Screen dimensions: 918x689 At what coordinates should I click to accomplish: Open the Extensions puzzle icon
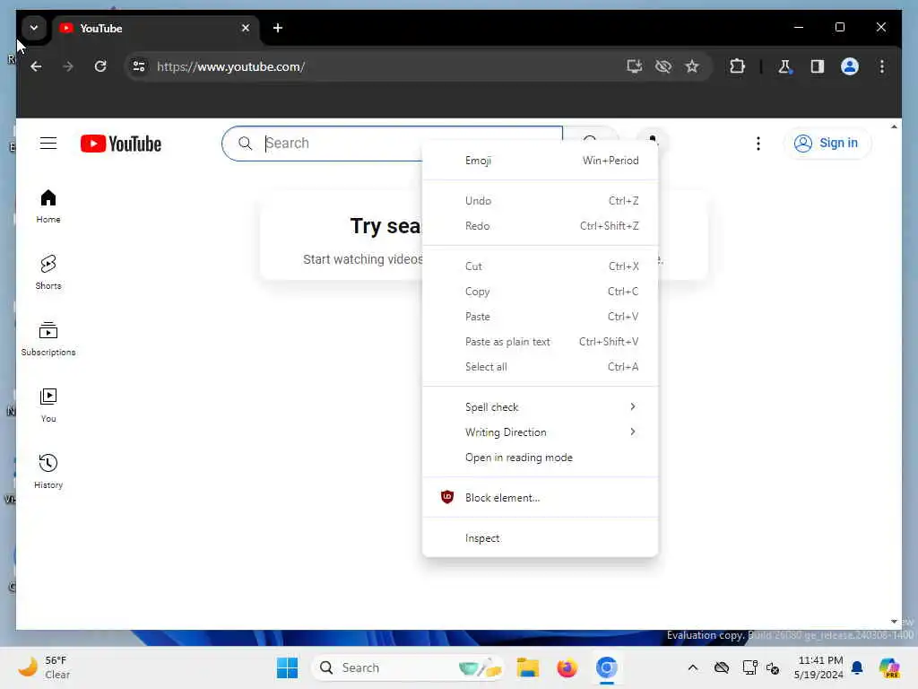tap(737, 66)
